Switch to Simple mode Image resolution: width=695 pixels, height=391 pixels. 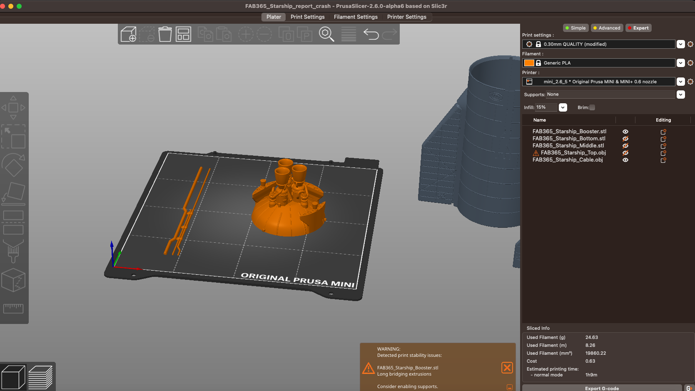coord(575,28)
